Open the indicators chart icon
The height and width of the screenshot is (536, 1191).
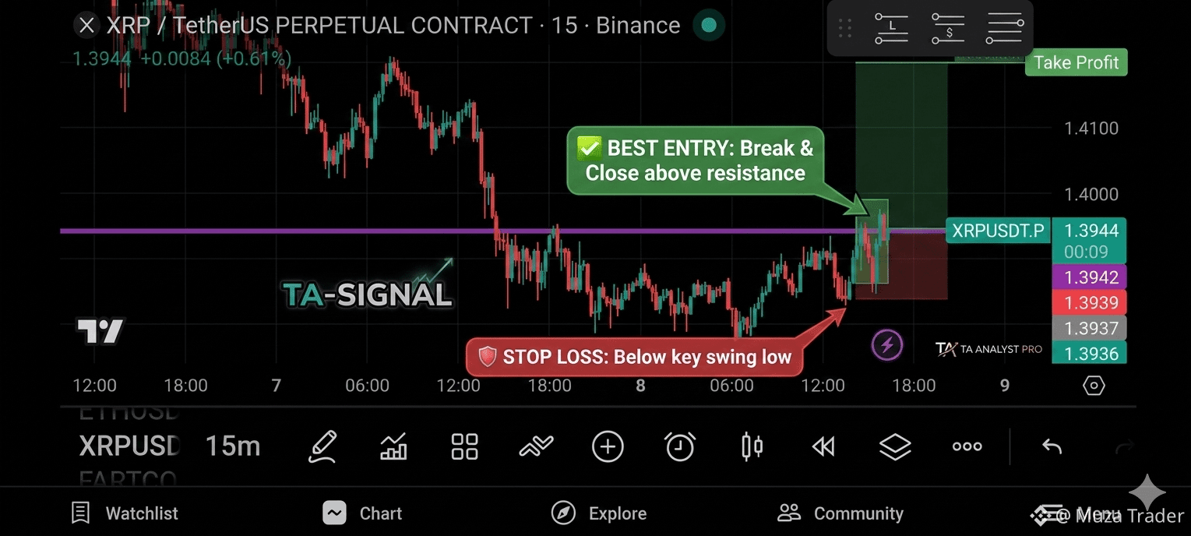393,446
